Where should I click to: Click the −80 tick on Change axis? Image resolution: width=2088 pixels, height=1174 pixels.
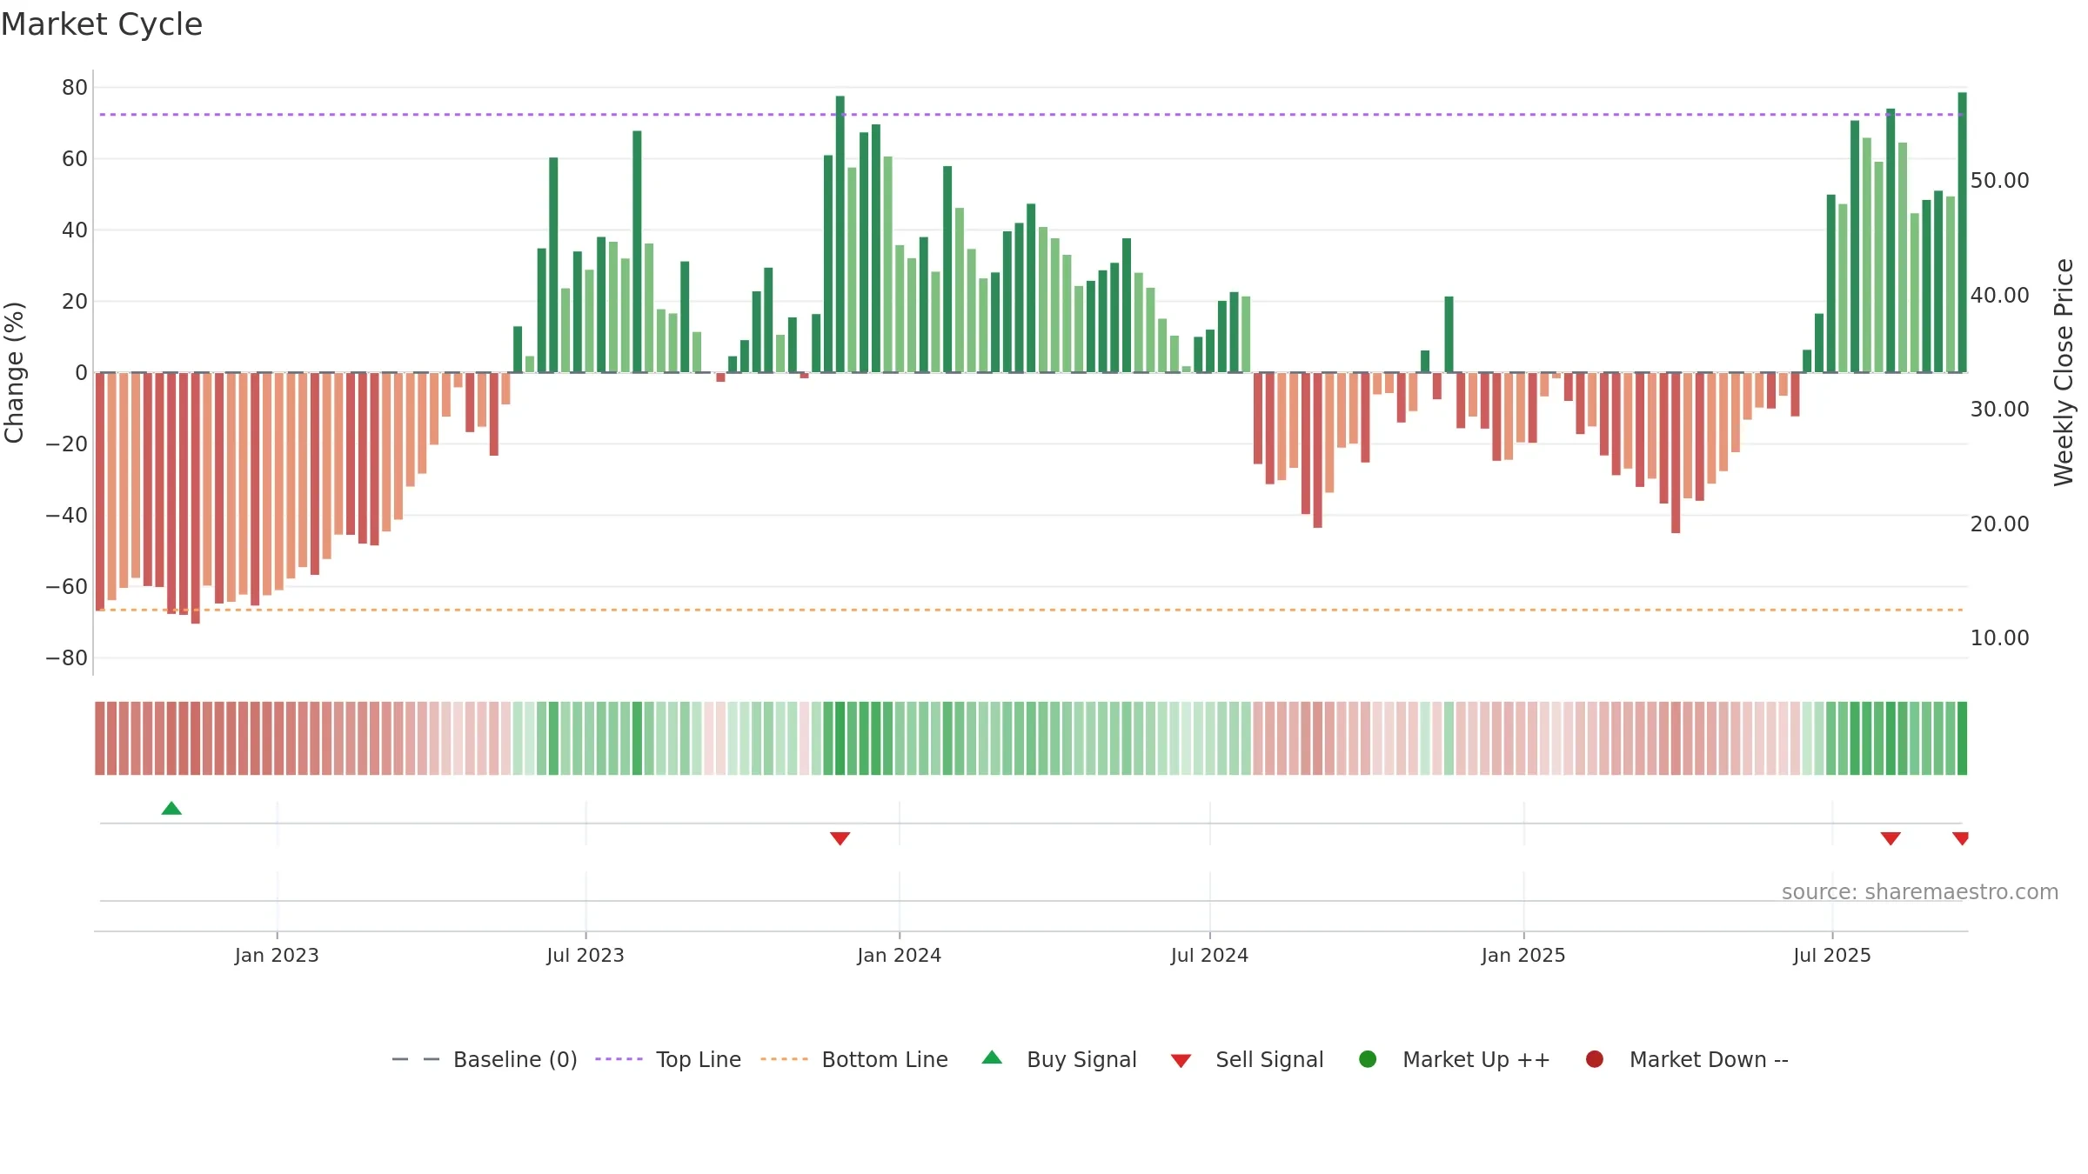67,658
